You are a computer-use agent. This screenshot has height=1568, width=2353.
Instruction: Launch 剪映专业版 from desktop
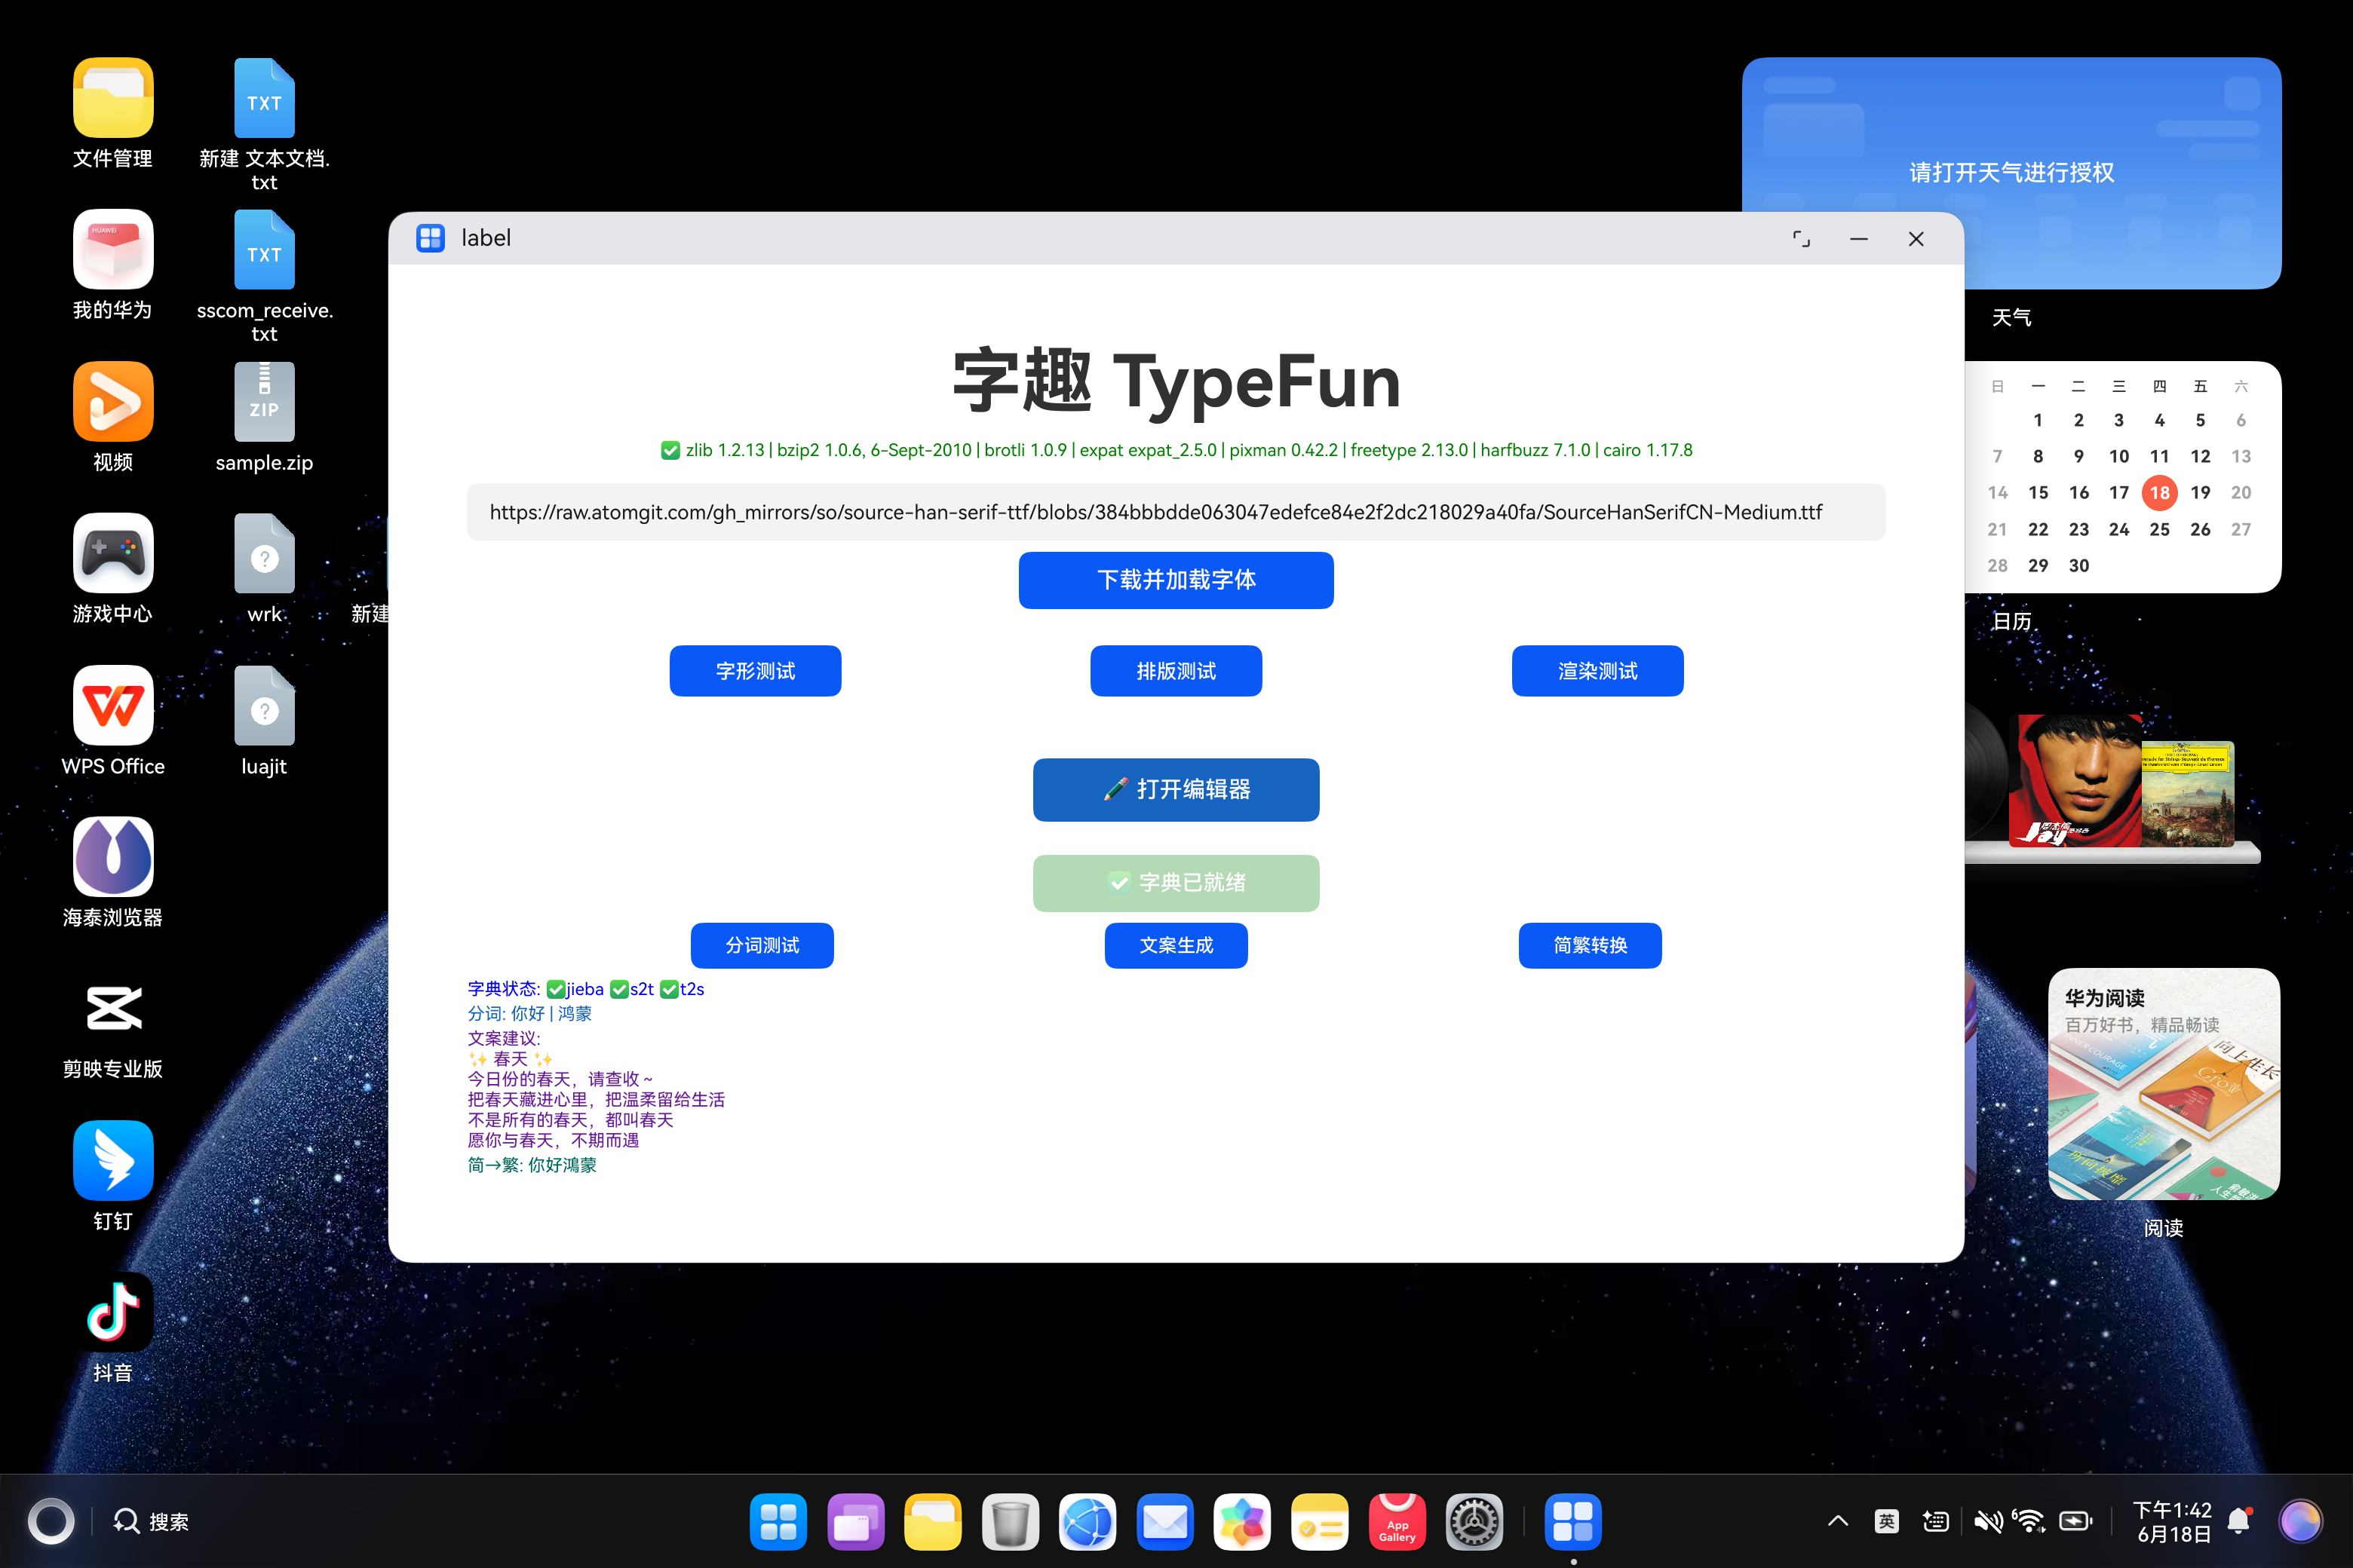tap(113, 1008)
